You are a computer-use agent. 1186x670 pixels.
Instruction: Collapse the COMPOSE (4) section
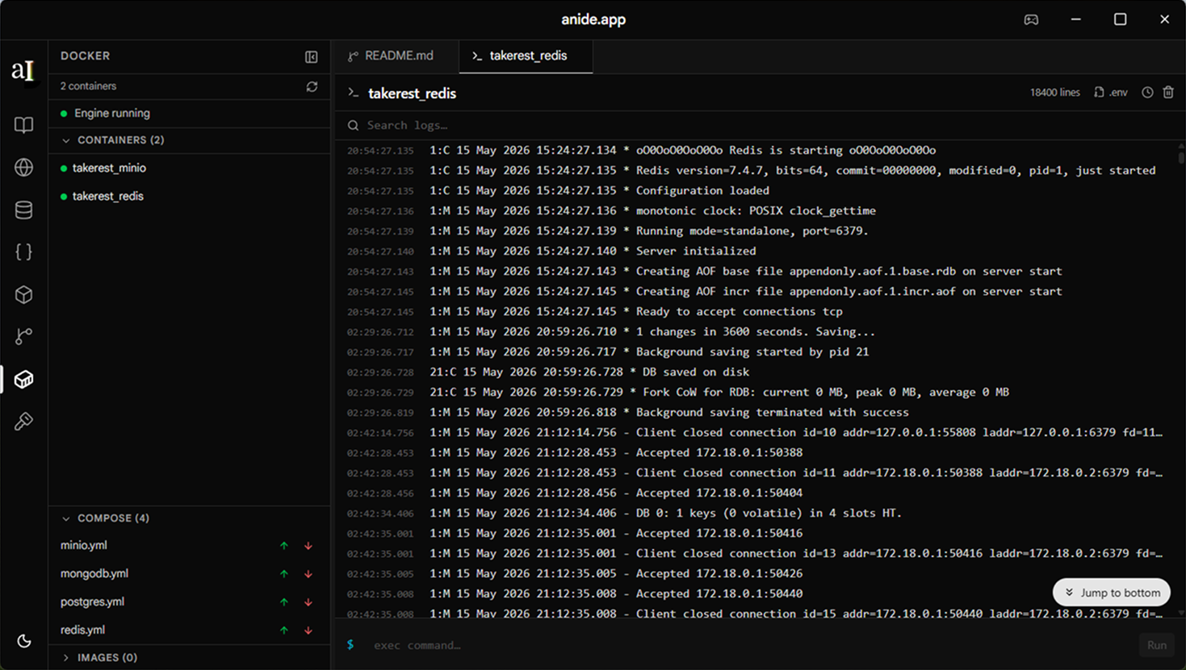(189, 518)
